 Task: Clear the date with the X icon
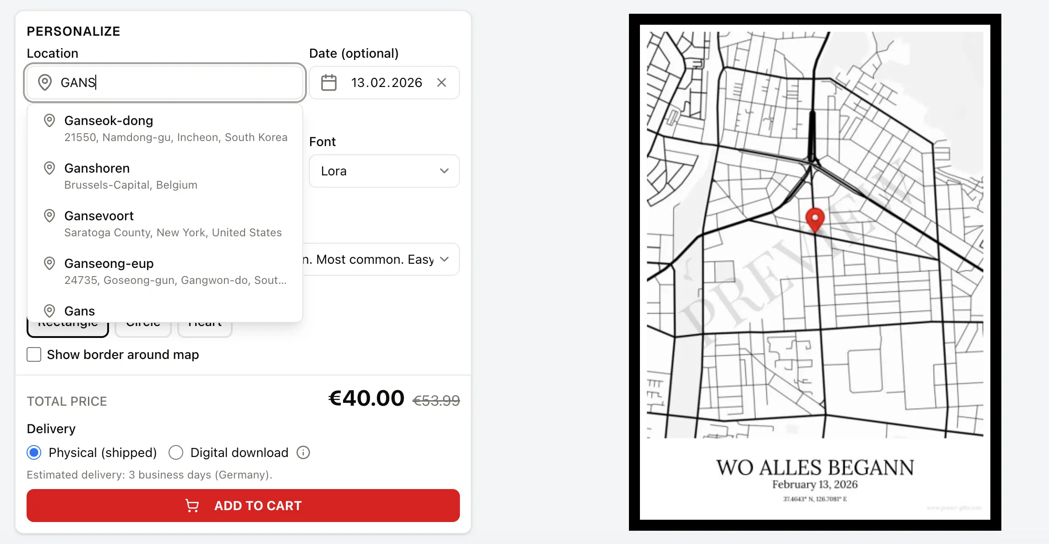point(442,82)
